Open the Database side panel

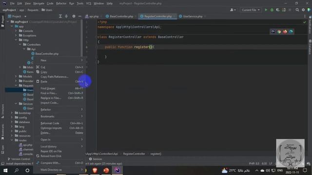[x=310, y=47]
